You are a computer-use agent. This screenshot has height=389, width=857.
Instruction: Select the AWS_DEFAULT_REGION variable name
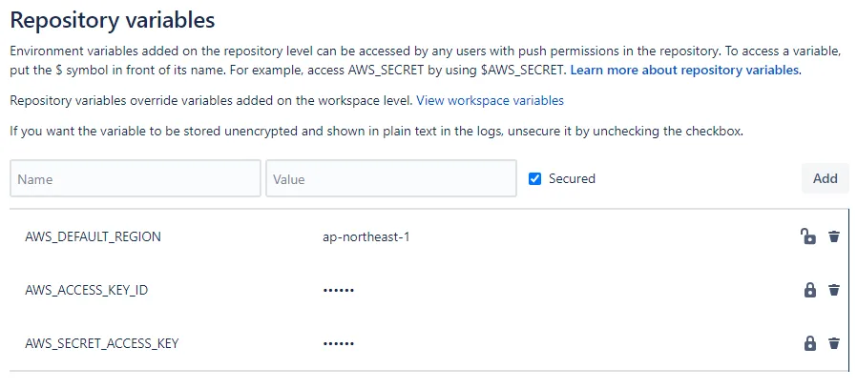pyautogui.click(x=93, y=237)
